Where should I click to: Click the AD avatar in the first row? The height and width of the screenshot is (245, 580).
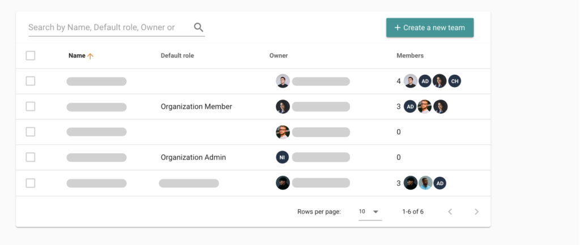(x=425, y=81)
